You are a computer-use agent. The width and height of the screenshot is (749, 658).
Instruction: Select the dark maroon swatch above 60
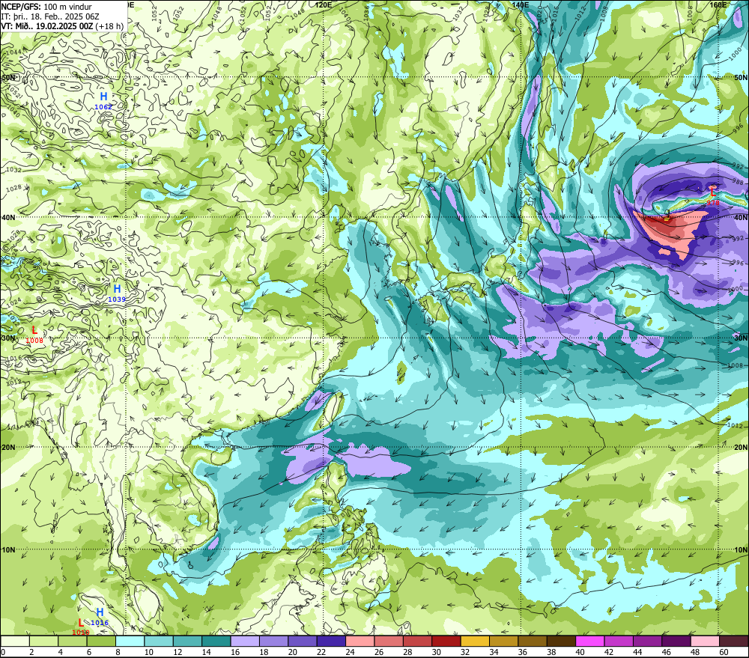point(733,641)
